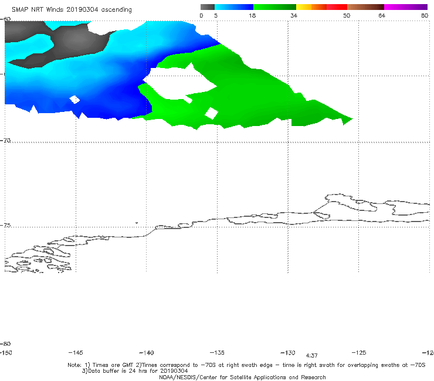
Task: Click the red segment of the color bar
Action: click(x=337, y=7)
